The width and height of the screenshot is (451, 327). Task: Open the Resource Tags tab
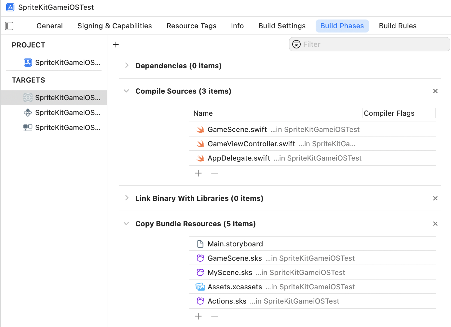pos(191,26)
